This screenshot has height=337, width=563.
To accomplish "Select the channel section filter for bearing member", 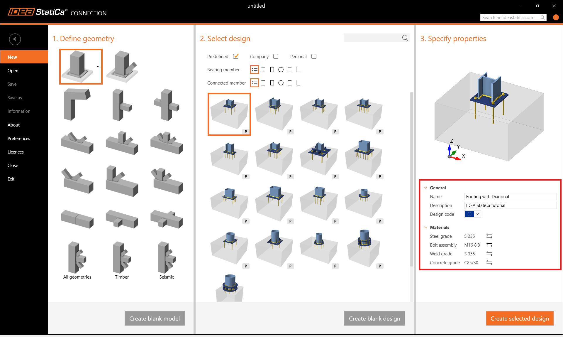I will pyautogui.click(x=289, y=69).
